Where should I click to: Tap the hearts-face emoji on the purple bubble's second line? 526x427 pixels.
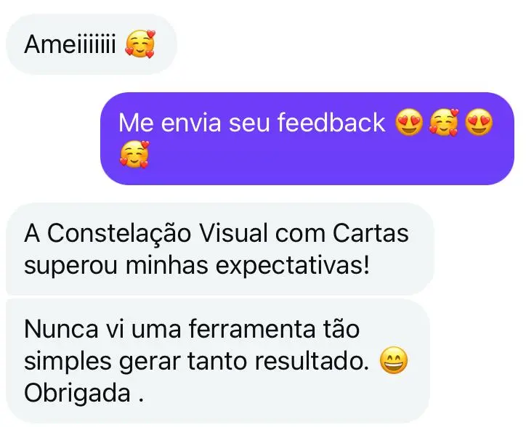click(x=134, y=154)
